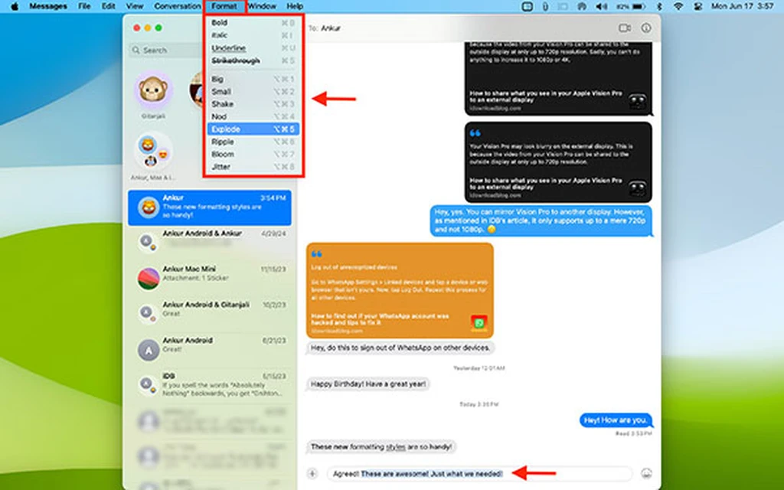784x490 pixels.
Task: Apply the Nod text effect
Action: pos(253,116)
